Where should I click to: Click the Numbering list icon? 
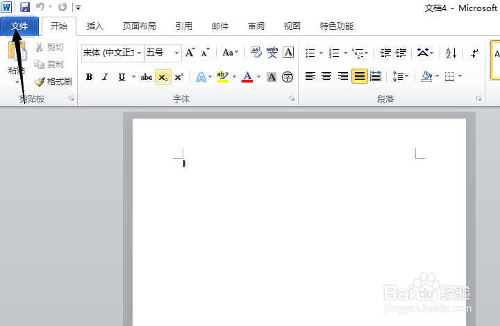point(334,53)
